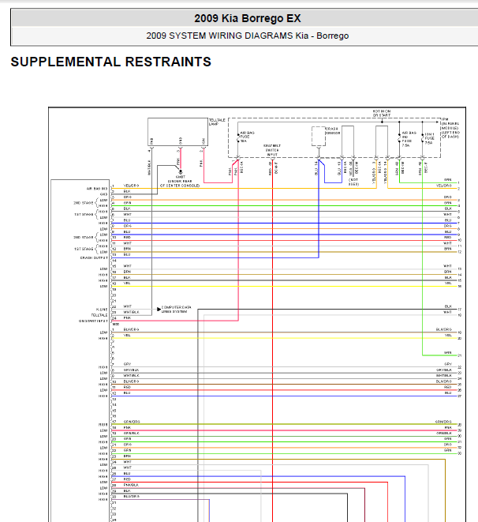Click the 'IGN 1 FUSE 7.5A' label
Viewport: 478px width, 522px height.
[429, 138]
